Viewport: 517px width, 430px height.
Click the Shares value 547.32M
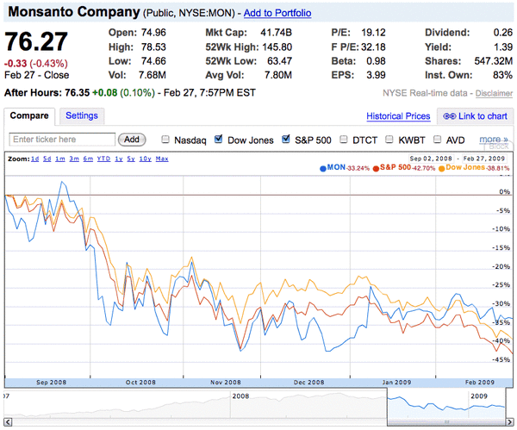point(493,61)
